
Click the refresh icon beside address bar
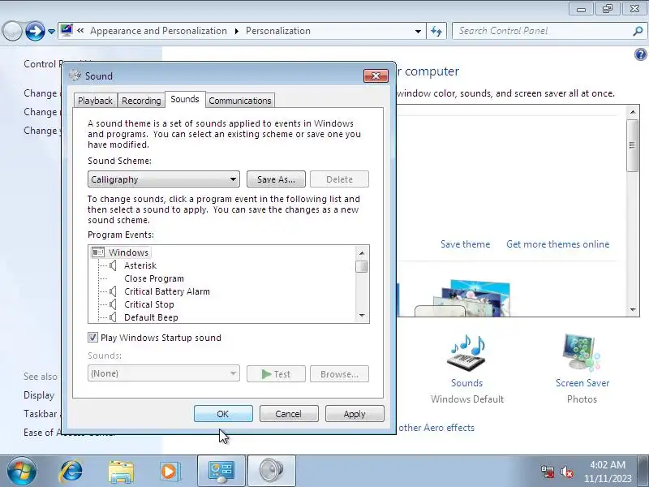tap(436, 31)
